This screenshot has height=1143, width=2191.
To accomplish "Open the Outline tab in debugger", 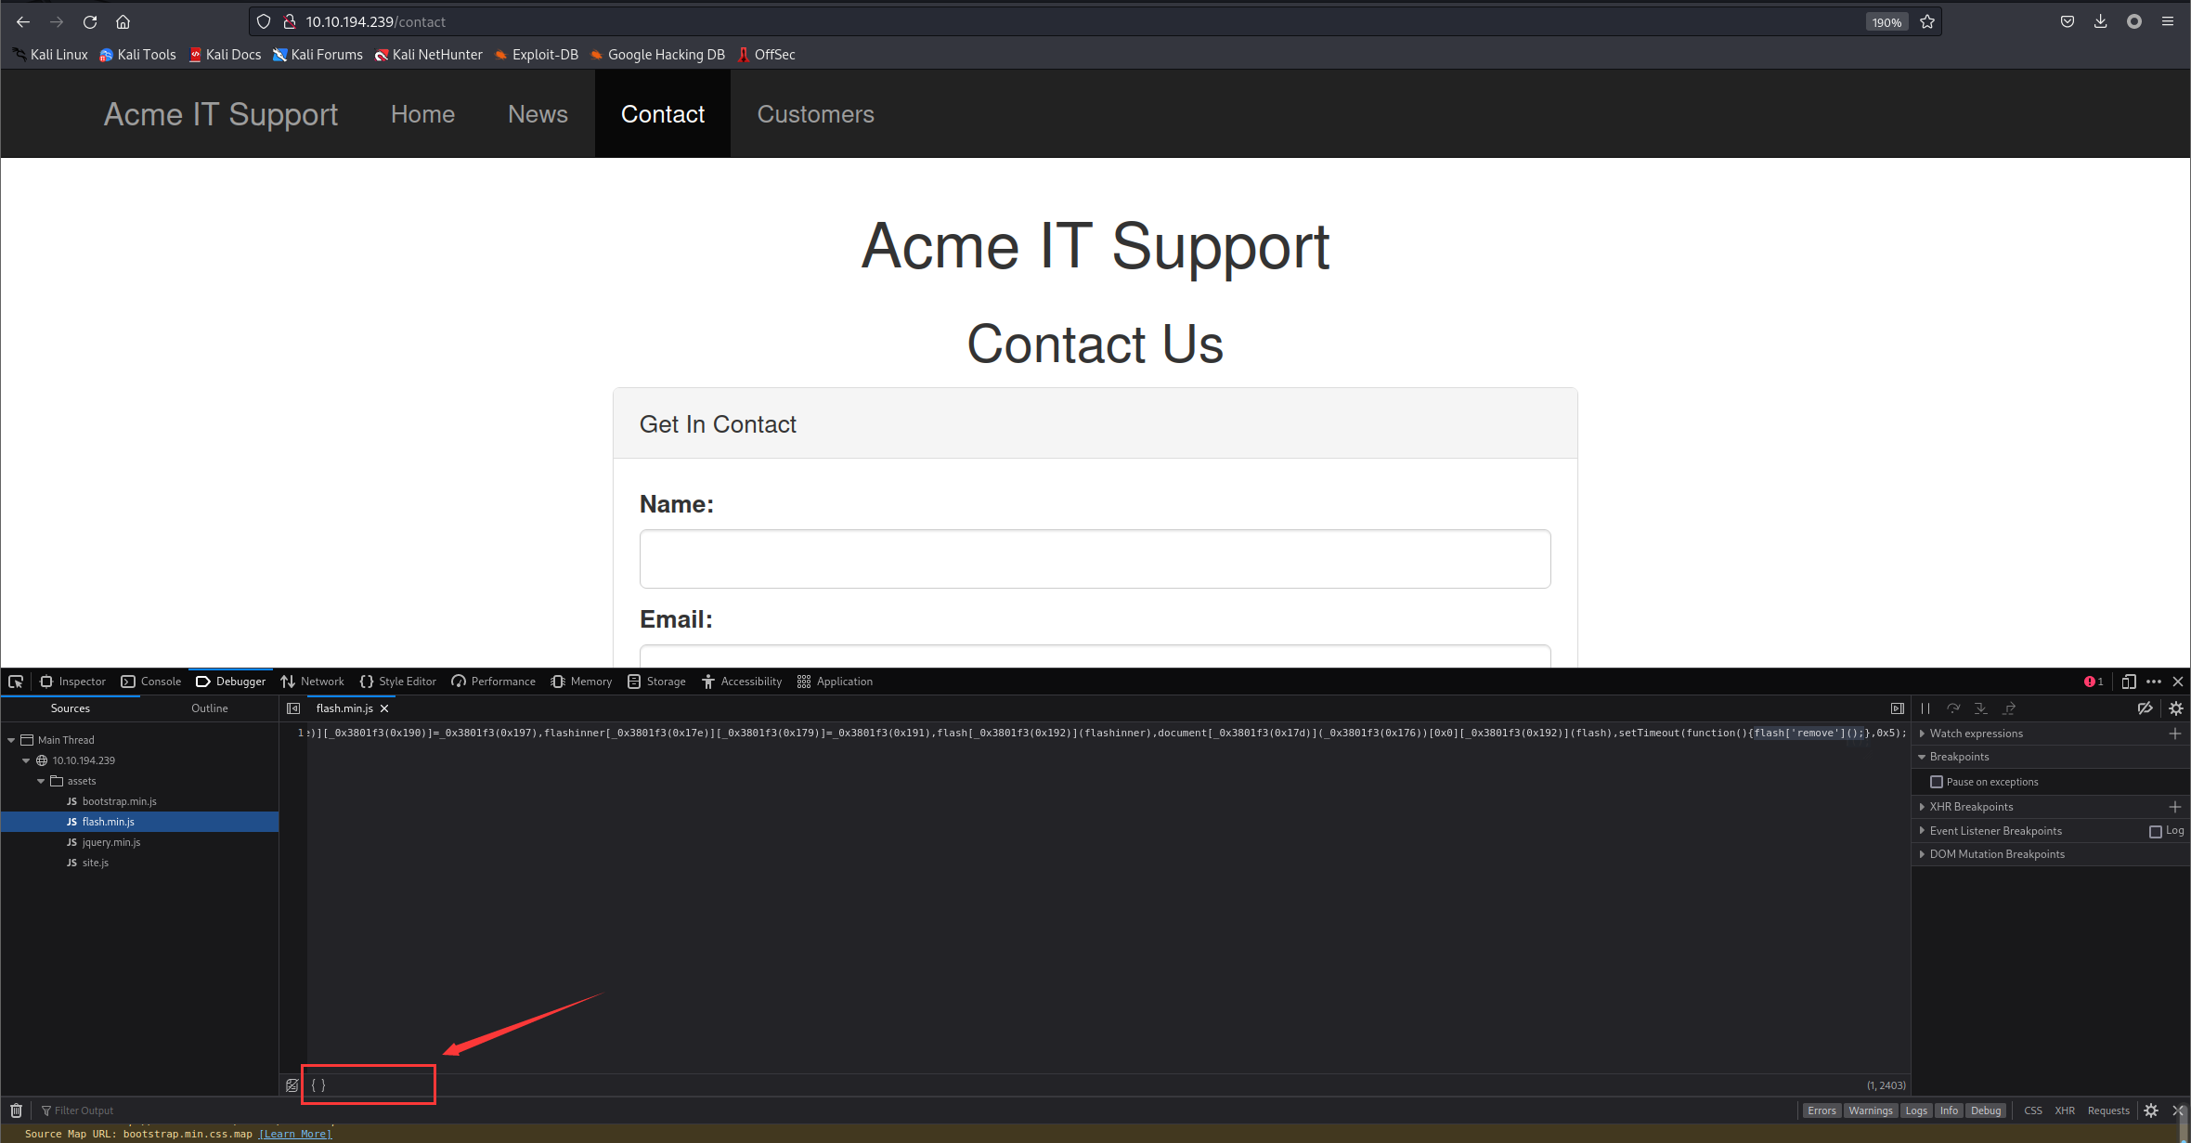I will coord(209,708).
